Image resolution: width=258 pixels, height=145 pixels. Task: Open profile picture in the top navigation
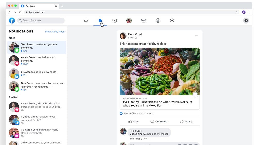tap(129, 21)
